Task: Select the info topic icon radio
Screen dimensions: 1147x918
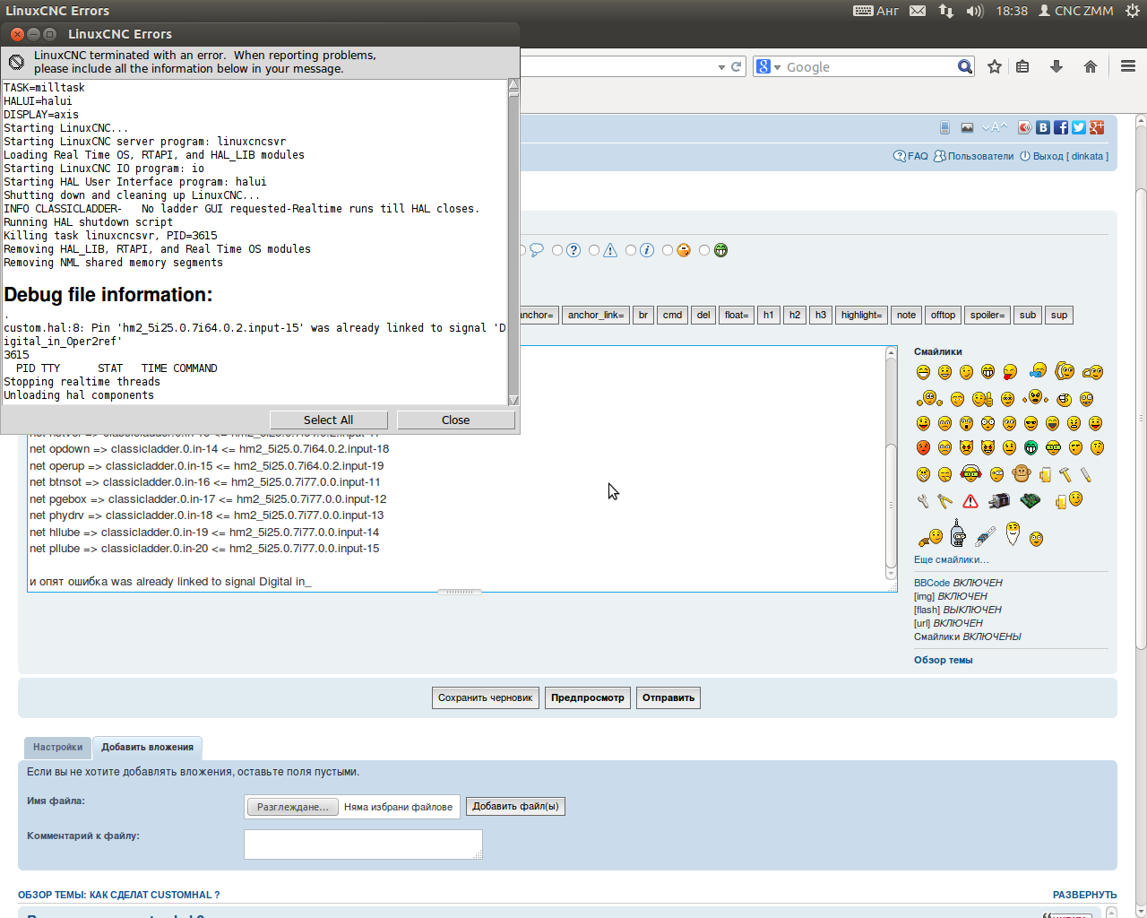Action: point(631,250)
